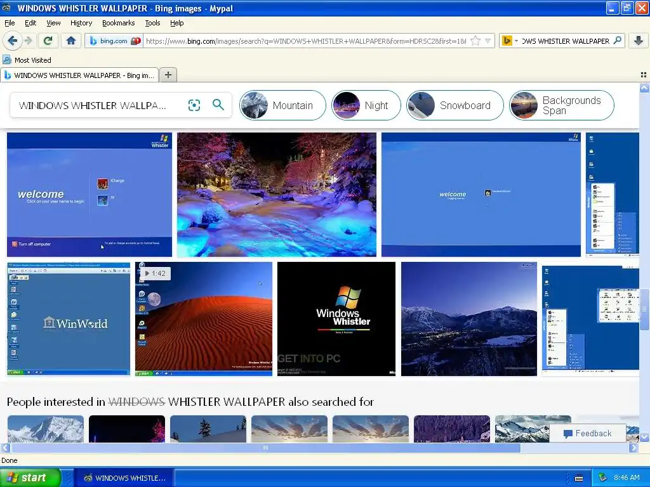
Task: Open the purple forest related search
Action: pos(452,429)
